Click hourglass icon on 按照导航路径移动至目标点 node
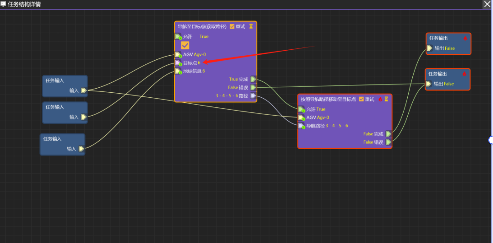The image size is (493, 243). [386, 99]
